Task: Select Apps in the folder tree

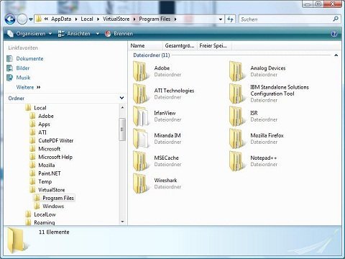Action: tap(44, 124)
